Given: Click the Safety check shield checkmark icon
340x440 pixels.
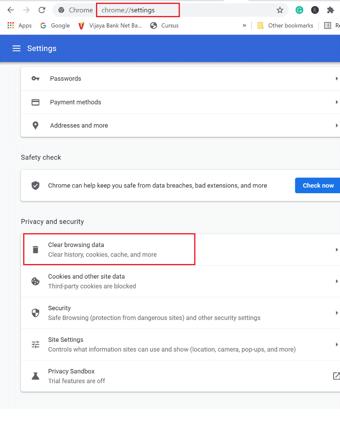Looking at the screenshot, I should pyautogui.click(x=35, y=185).
